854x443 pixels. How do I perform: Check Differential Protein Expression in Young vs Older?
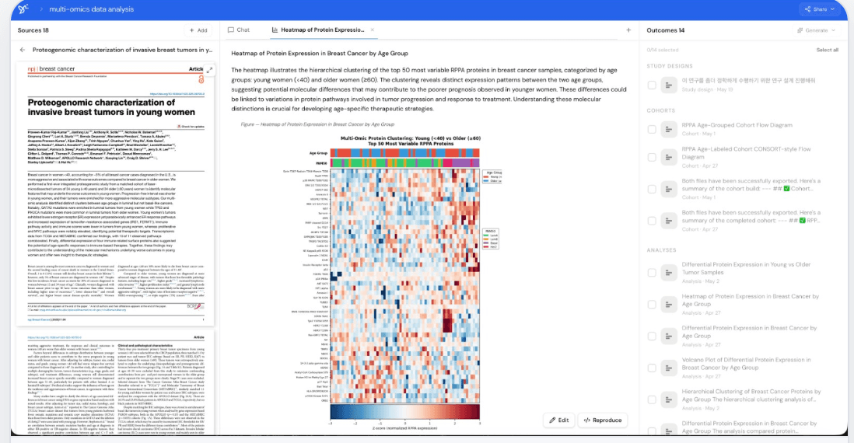click(x=652, y=273)
